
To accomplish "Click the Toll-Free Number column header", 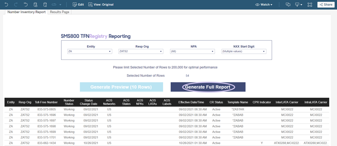I will click(x=46, y=102).
